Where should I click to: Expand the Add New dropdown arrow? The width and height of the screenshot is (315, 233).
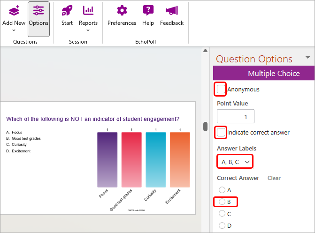14,30
